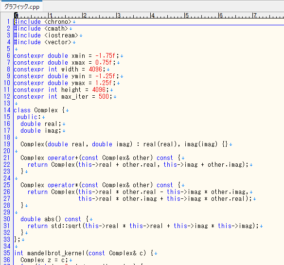Click the number 4096 on the width line
Screen dimensions: 284x265
tap(95, 70)
